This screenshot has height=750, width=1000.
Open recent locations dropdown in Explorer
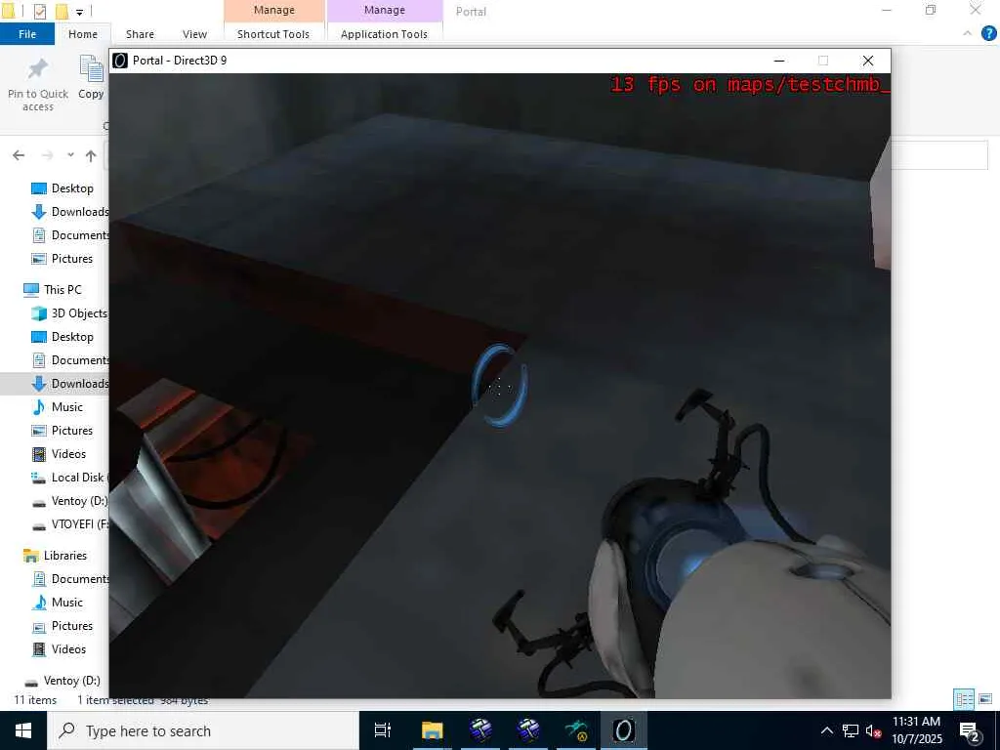tap(70, 155)
